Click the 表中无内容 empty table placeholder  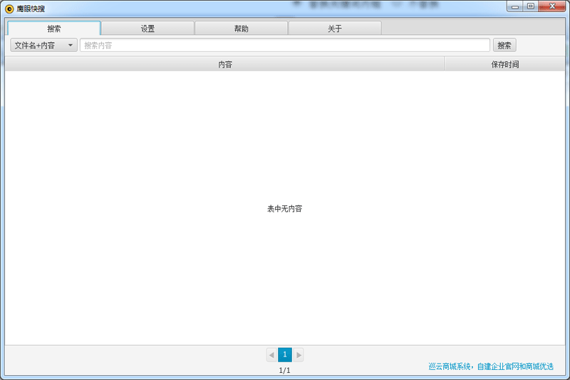[x=284, y=209]
